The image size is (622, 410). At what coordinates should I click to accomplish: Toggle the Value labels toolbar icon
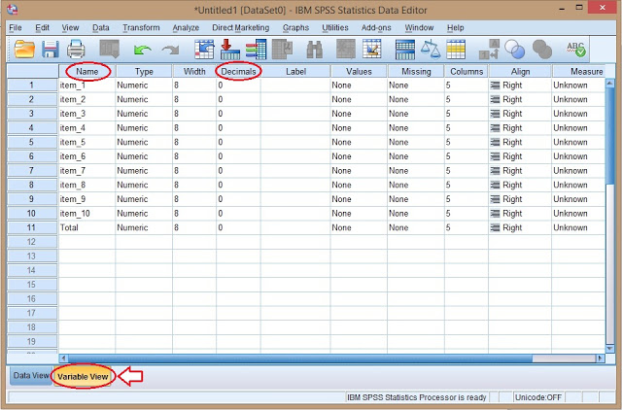pos(489,50)
